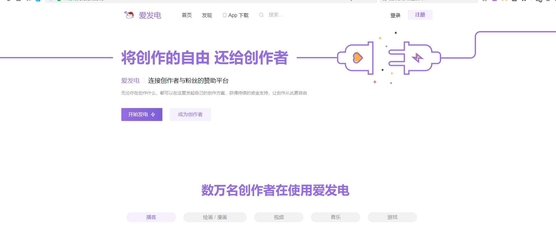The width and height of the screenshot is (556, 225).
Task: Click the 爱发电 Santa-hat logo icon
Action: 129,15
